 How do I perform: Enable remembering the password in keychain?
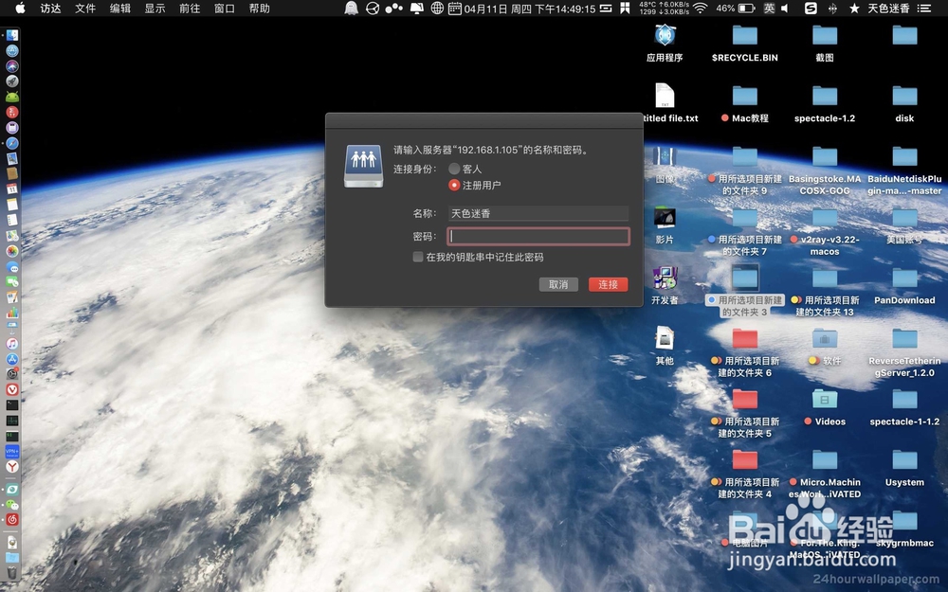pyautogui.click(x=418, y=257)
